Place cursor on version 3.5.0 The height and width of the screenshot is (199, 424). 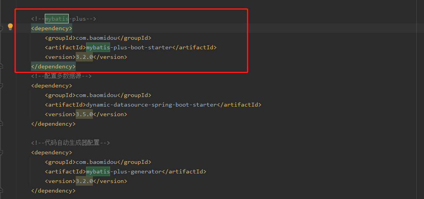84,114
